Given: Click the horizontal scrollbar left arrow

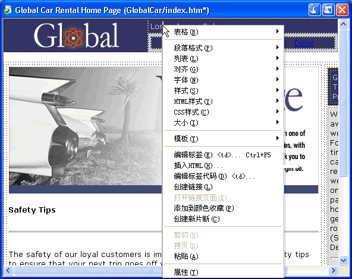Looking at the screenshot, I should coord(8,270).
